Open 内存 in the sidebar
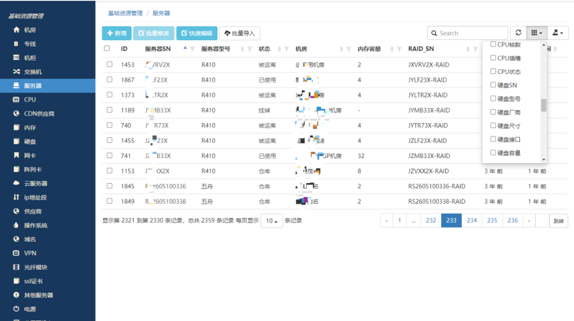The image size is (574, 321). coord(48,127)
